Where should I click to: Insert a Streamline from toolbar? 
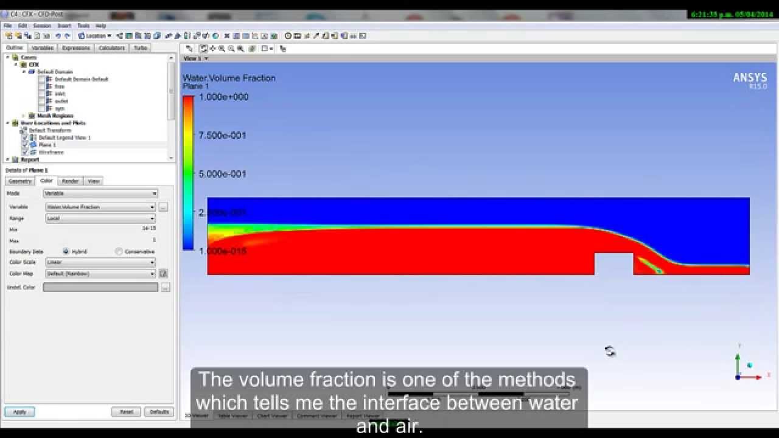138,36
